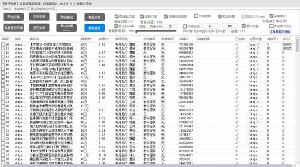This screenshot has width=300, height=167.
Task: Click the 商品标签 column header
Action: (121, 39)
